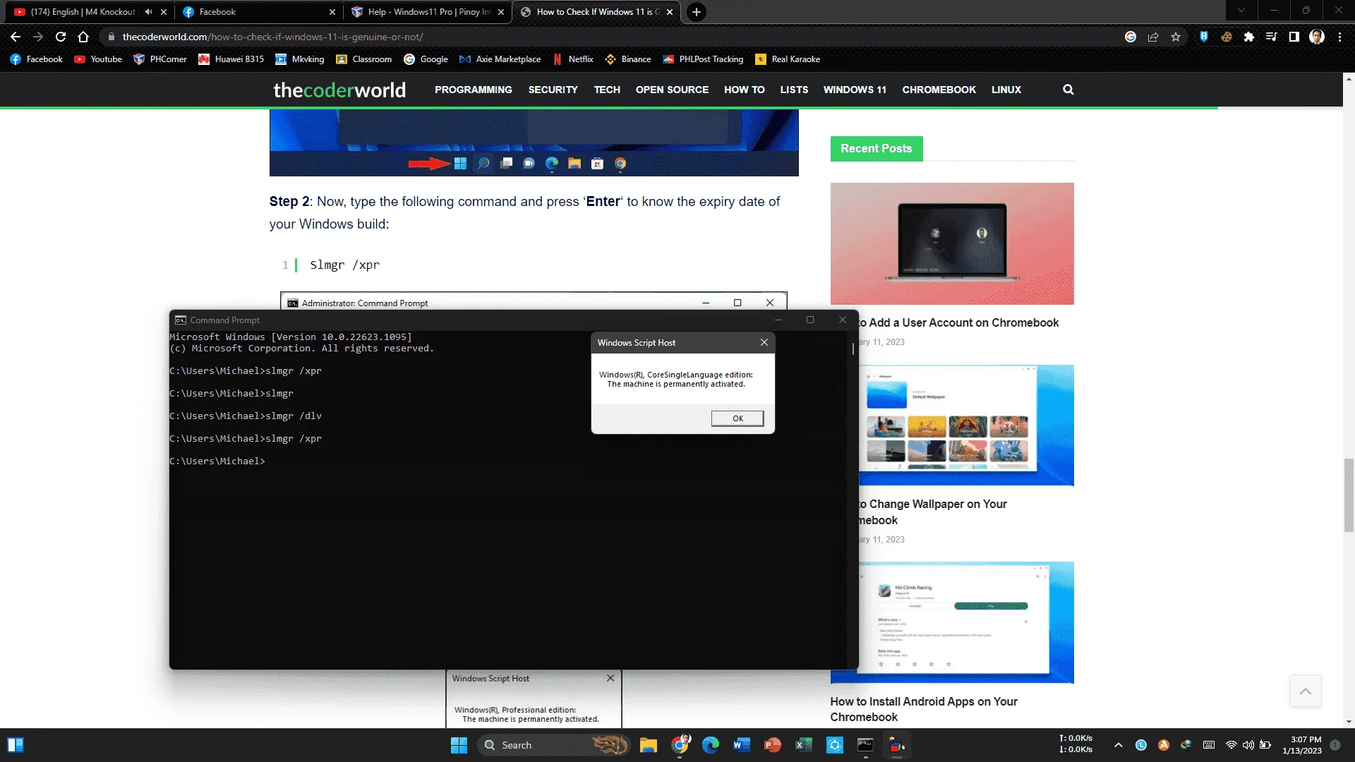The height and width of the screenshot is (762, 1355).
Task: Go back to the previous page in Chrome
Action: (16, 37)
